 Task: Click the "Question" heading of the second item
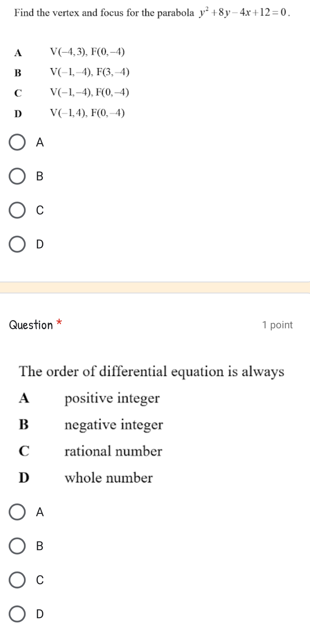point(31,325)
